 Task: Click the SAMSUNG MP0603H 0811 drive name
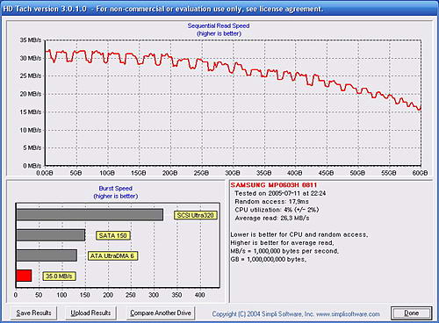pos(274,185)
